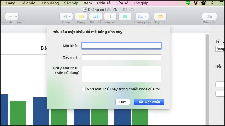Viewport: 225px width, 126px height.
Task: Click the document title Không có tiêu đề
Action: pyautogui.click(x=102, y=10)
